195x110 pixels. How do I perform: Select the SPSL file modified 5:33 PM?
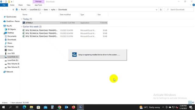point(65,36)
